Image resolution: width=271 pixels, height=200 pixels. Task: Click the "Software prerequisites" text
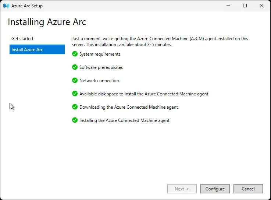click(x=101, y=67)
